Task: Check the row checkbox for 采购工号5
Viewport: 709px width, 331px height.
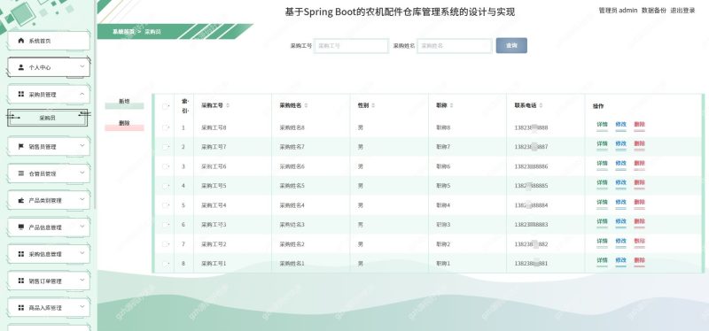Action: [x=165, y=186]
